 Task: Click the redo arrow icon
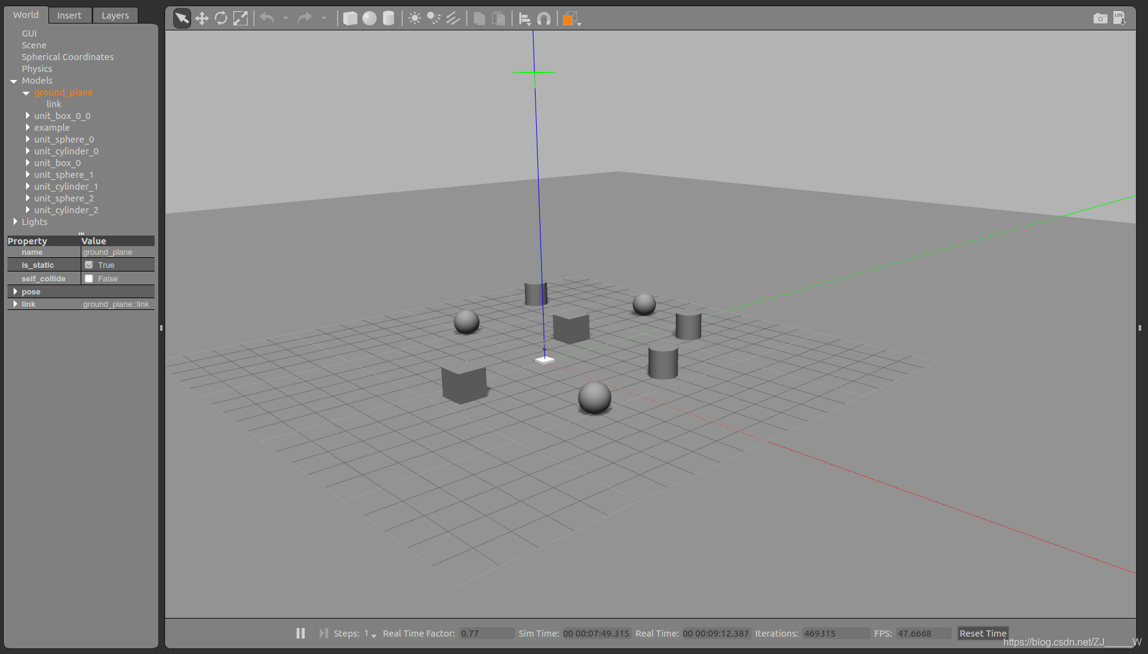(x=305, y=18)
